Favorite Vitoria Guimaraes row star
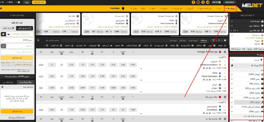Viewport: 264px width, 122px height. pos(225,76)
